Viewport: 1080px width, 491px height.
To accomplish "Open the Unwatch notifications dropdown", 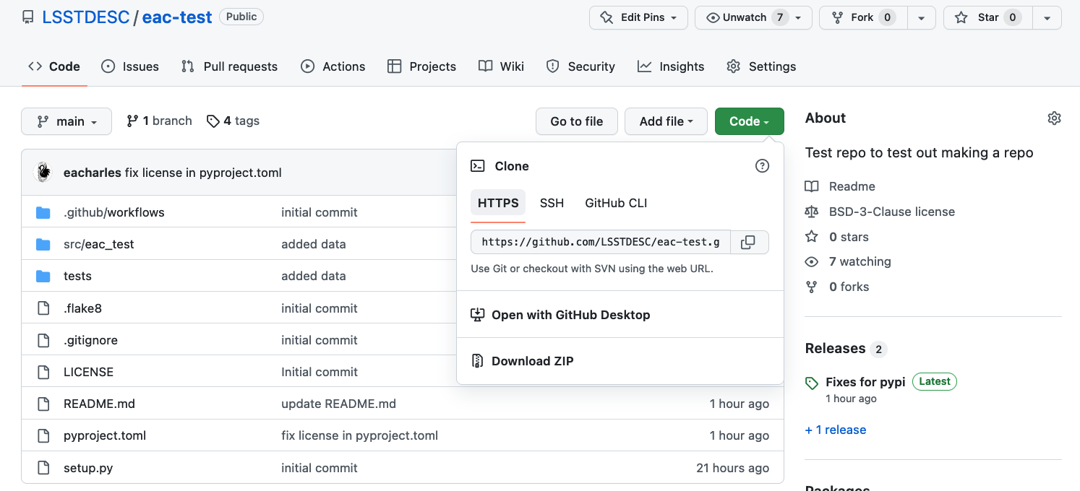I will point(753,17).
